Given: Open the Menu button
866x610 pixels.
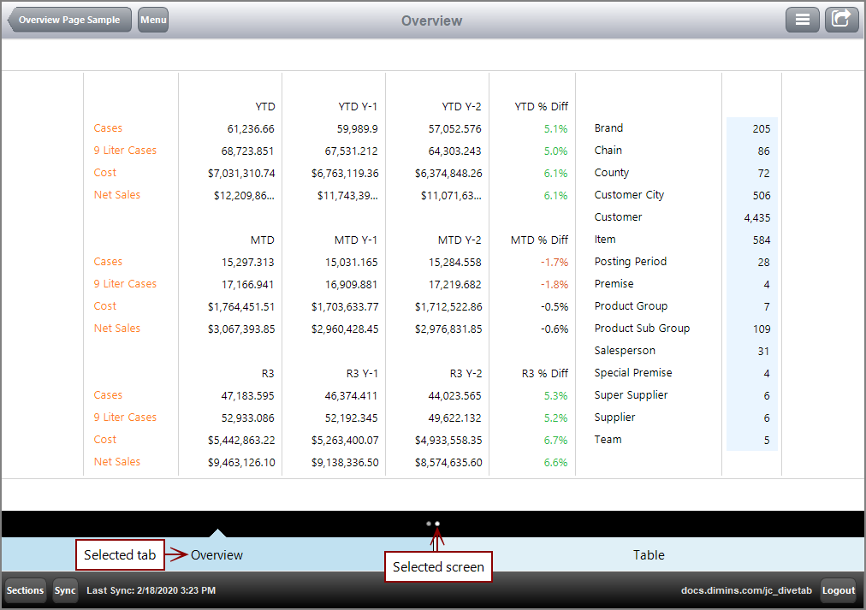Looking at the screenshot, I should click(x=152, y=20).
